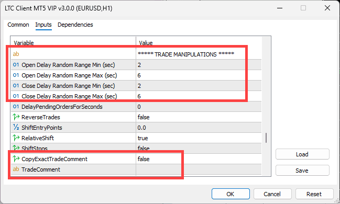
Task: Select the RelativeShift variable name
Action: (38, 138)
